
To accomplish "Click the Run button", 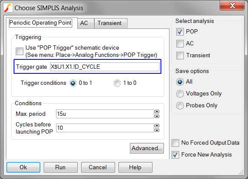I will click(x=61, y=167).
